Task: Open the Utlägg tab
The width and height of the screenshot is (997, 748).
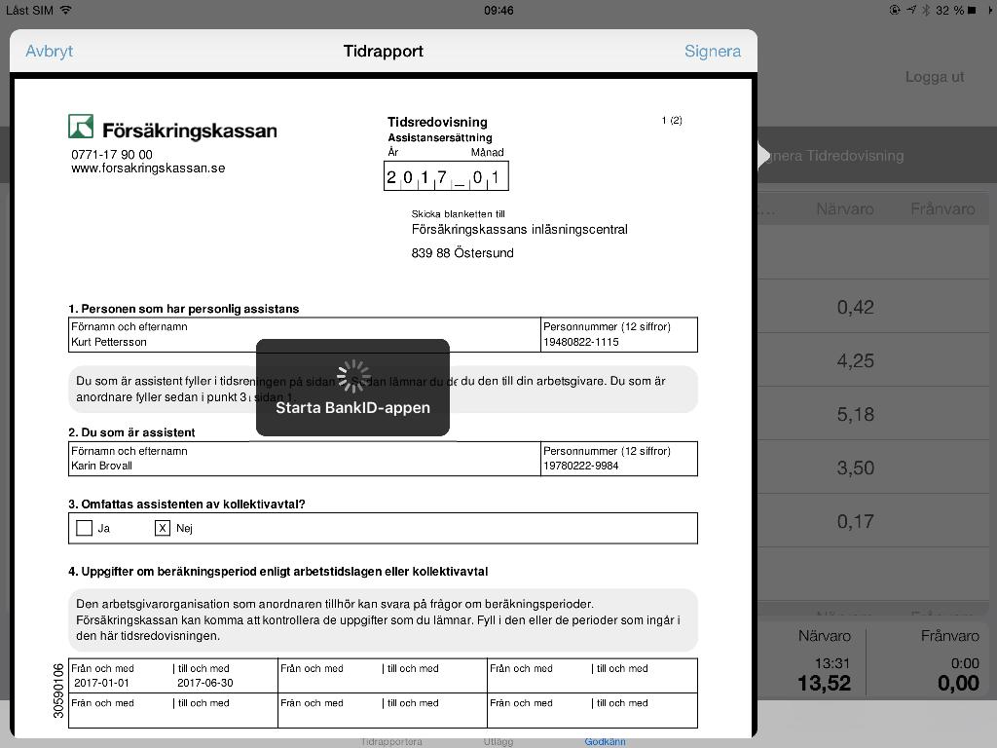Action: [498, 741]
